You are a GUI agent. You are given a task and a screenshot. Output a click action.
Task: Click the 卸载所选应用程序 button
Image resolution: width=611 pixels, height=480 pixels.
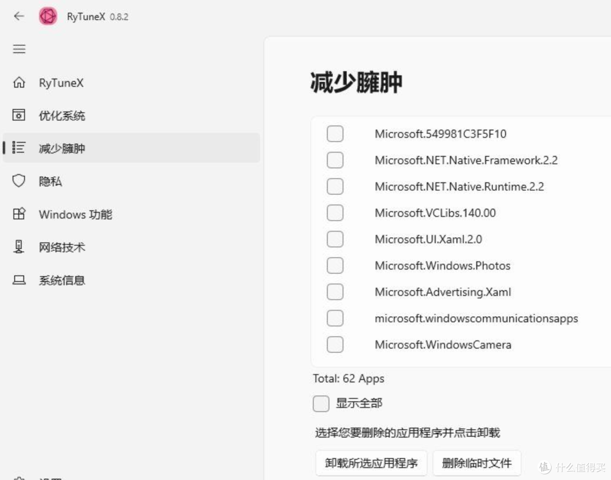(x=371, y=463)
